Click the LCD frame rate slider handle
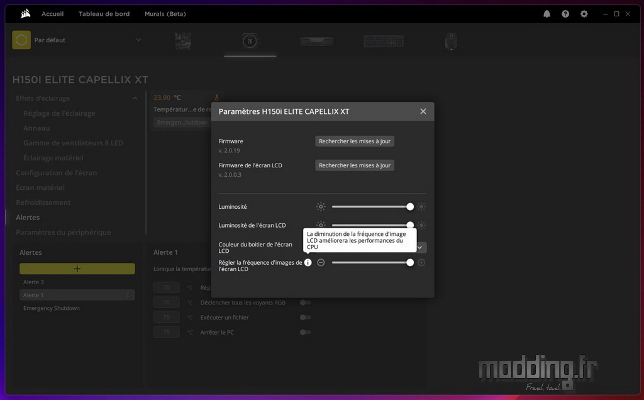The height and width of the screenshot is (400, 644). [410, 262]
